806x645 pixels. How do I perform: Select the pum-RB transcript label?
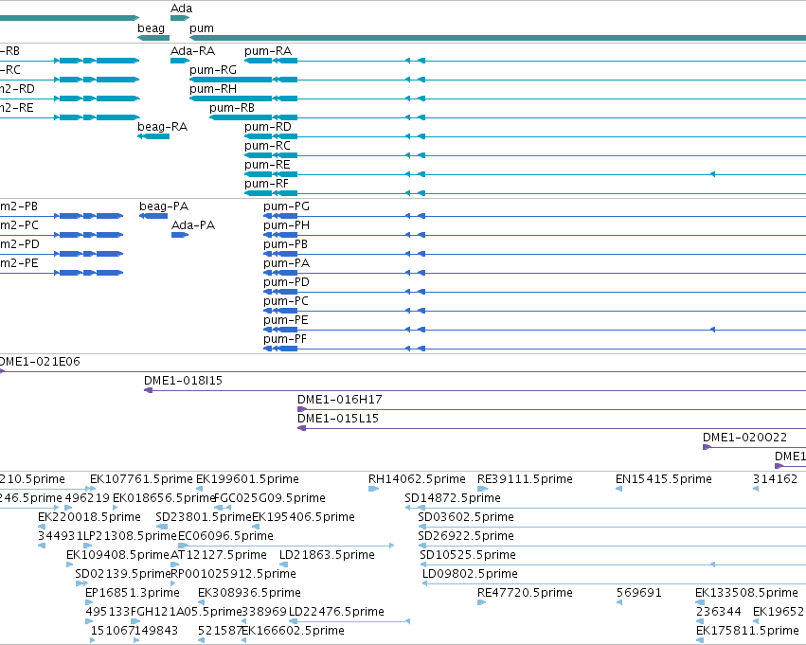tap(232, 108)
